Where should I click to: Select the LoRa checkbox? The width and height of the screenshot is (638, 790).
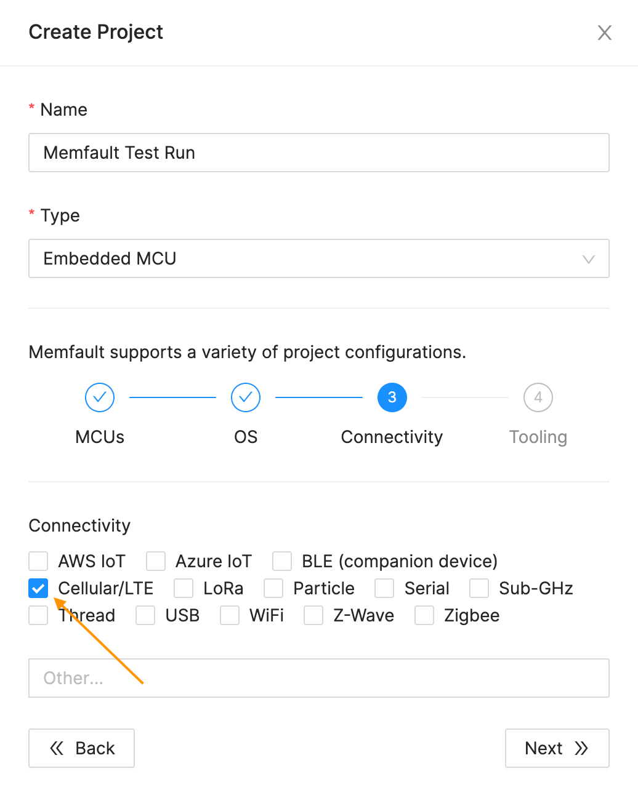pyautogui.click(x=184, y=588)
